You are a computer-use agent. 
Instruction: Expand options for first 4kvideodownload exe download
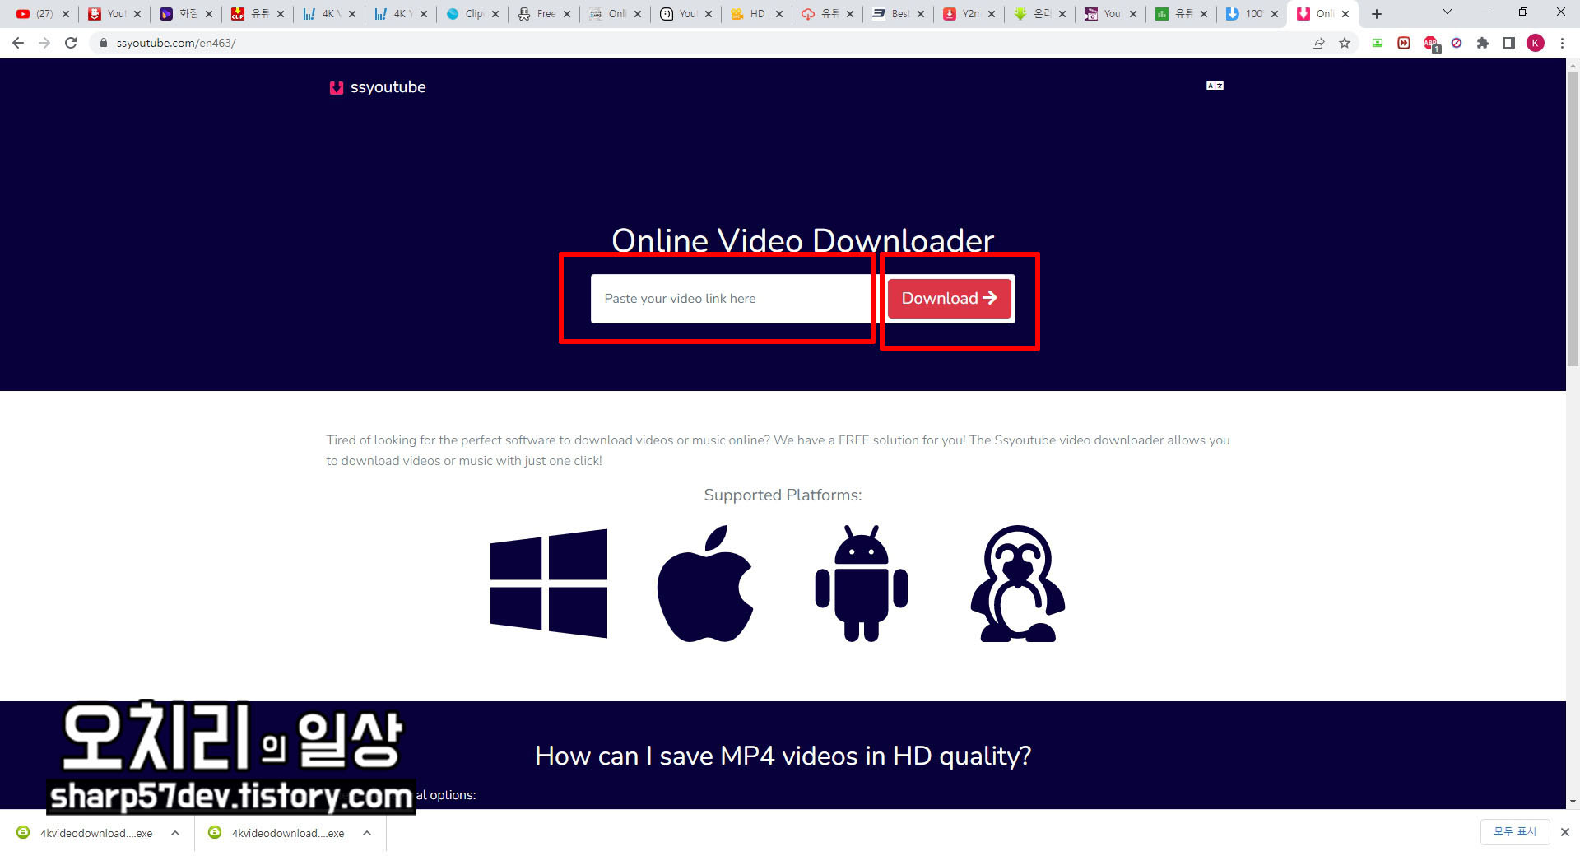click(x=175, y=833)
